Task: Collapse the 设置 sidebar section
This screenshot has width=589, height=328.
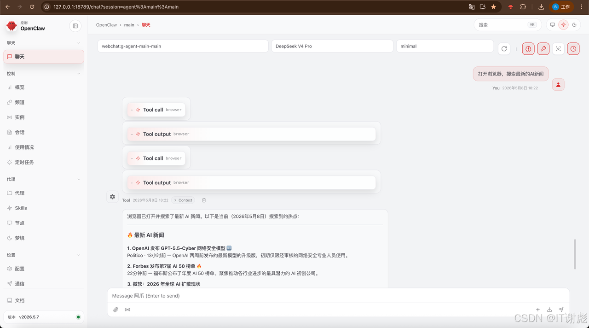Action: pos(44,255)
